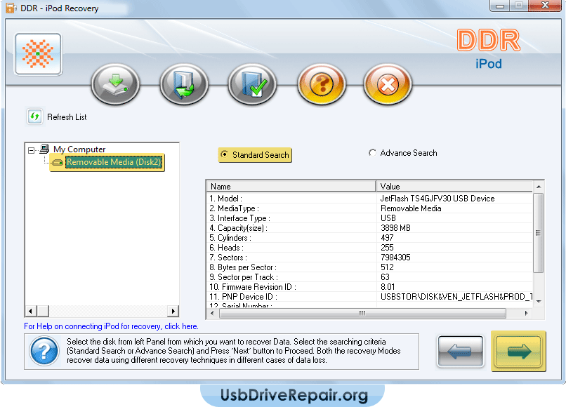566x407 pixels.
Task: Proceed with the green Next arrow button
Action: click(518, 352)
